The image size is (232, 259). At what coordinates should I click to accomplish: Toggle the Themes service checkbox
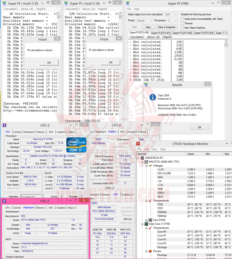(x=182, y=23)
